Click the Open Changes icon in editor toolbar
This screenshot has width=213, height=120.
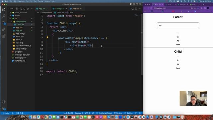[132, 9]
